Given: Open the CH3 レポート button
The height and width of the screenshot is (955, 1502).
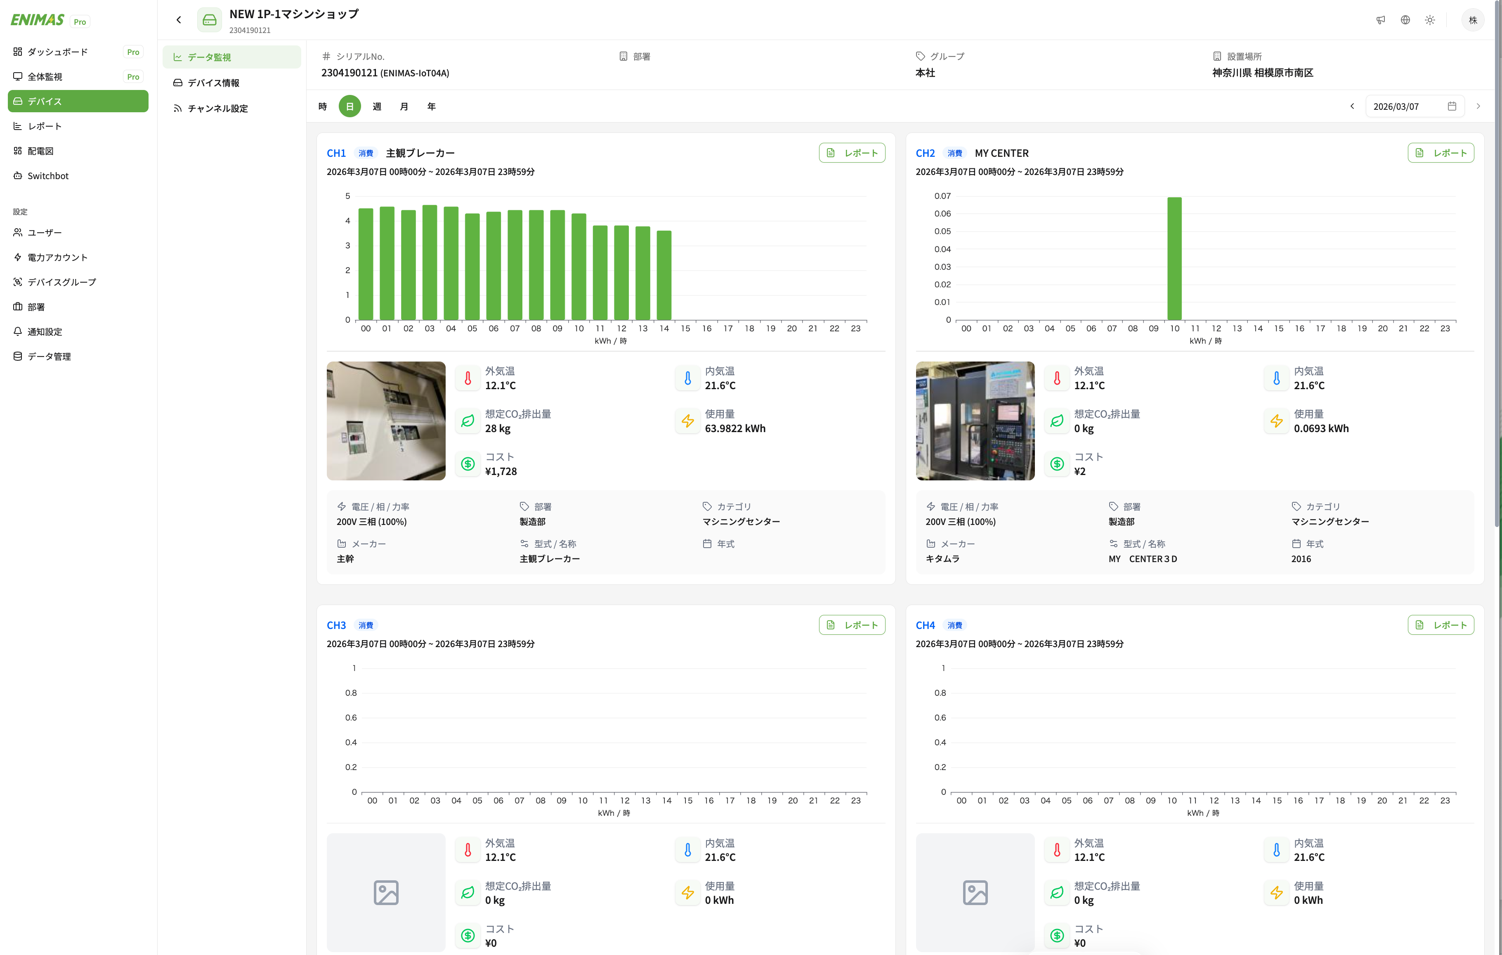Looking at the screenshot, I should pyautogui.click(x=851, y=625).
